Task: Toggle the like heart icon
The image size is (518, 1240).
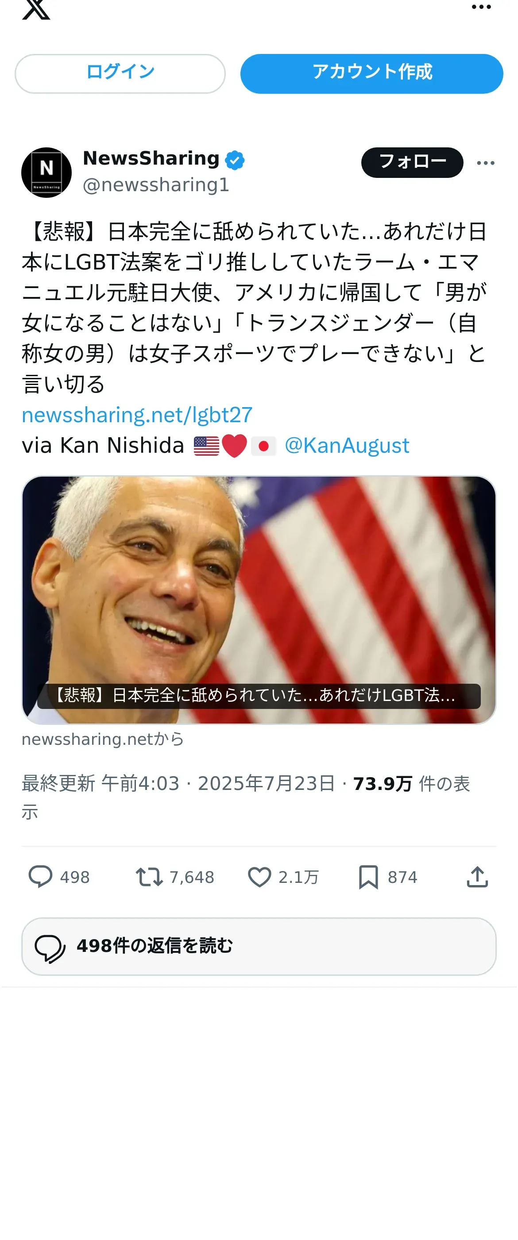Action: coord(259,877)
